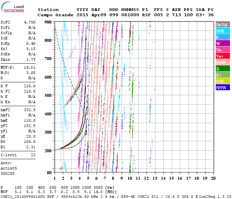Screen dimensions: 232x199
Task: Click the PS value 36
Action: tap(211, 15)
